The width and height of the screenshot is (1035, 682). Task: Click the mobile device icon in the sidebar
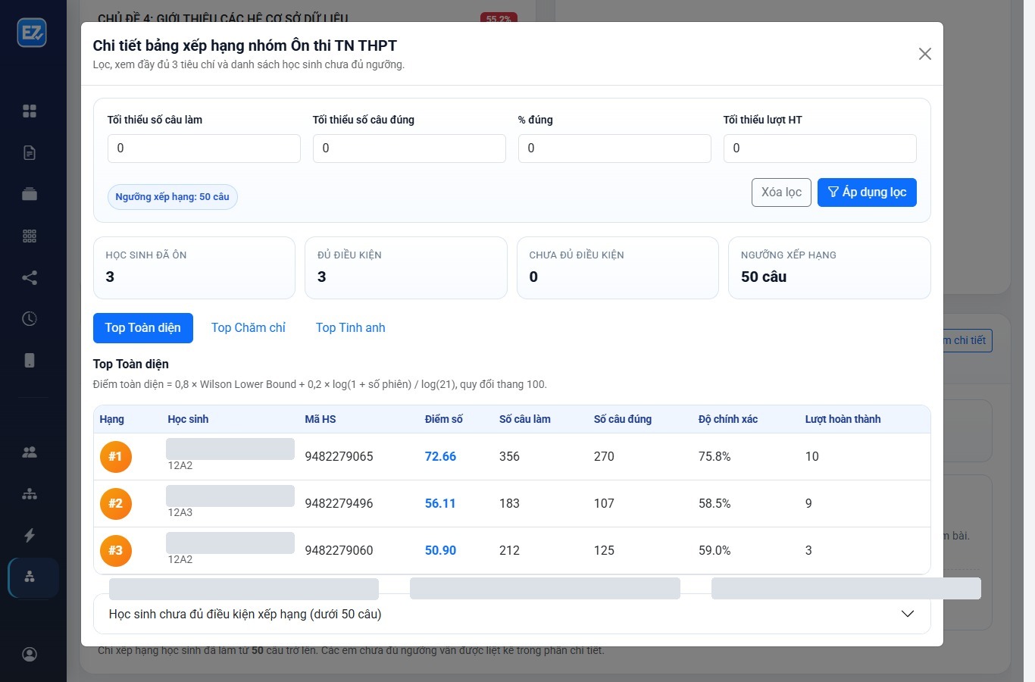(x=30, y=360)
